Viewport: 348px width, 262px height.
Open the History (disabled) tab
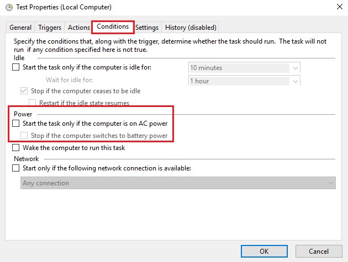191,28
